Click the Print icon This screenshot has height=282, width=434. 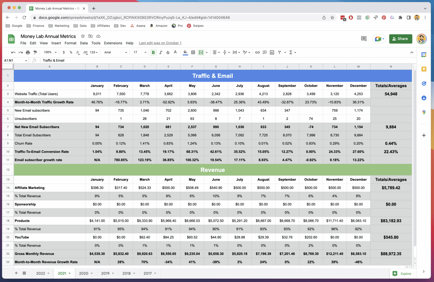[28, 52]
